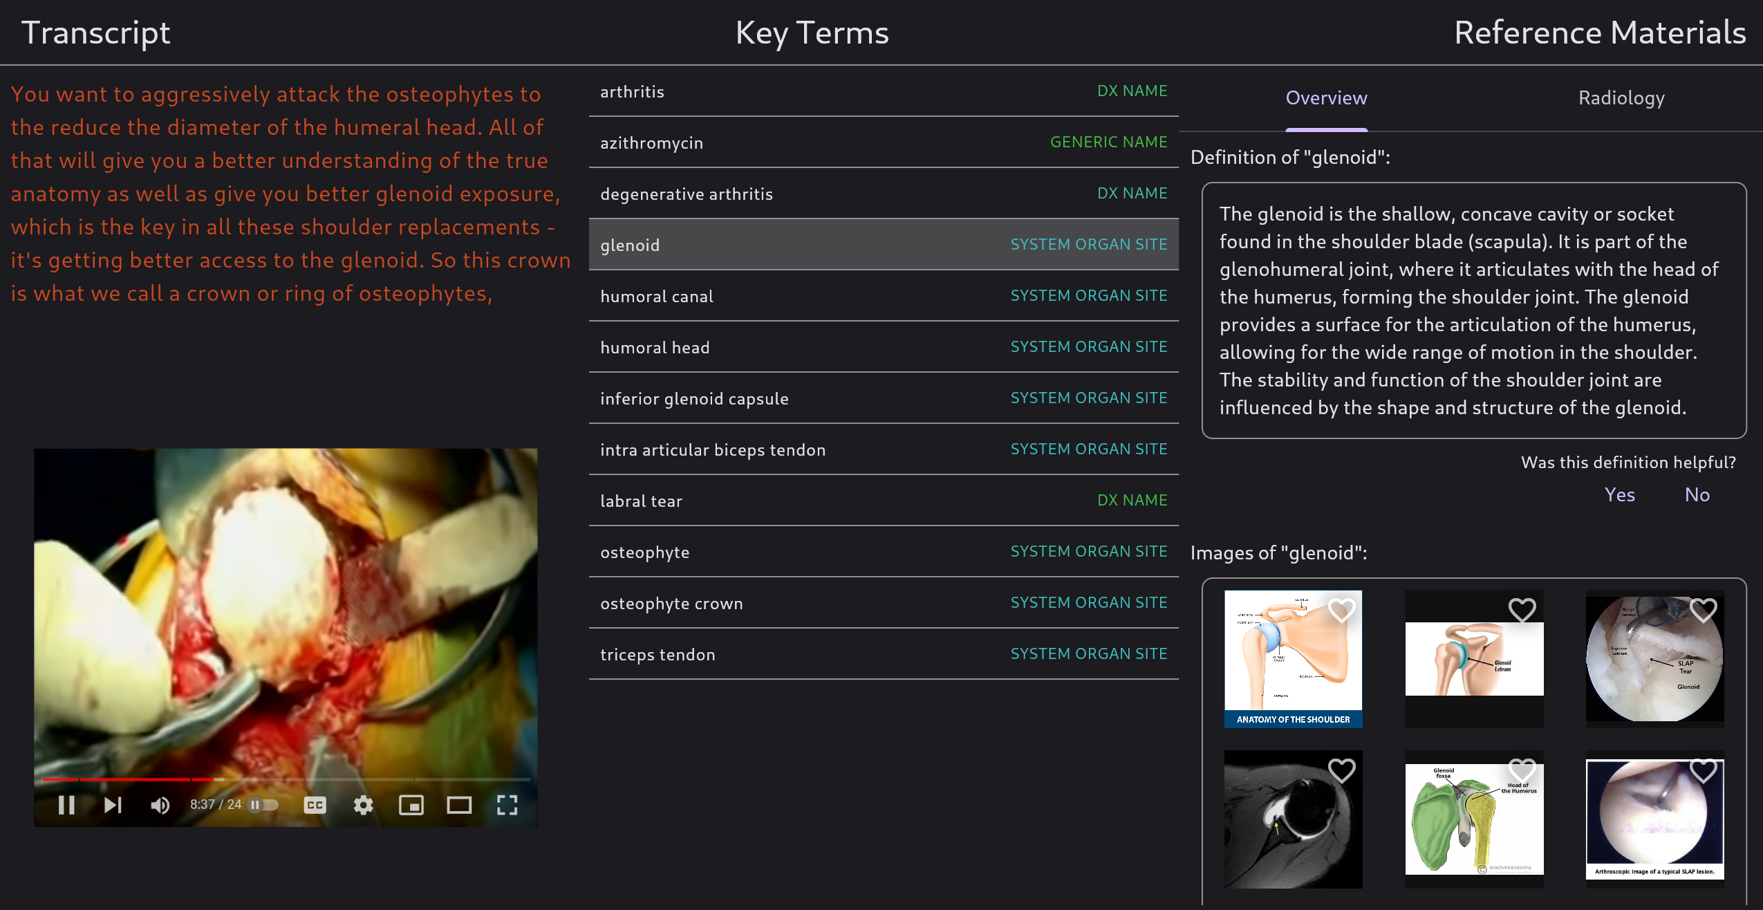
Task: Toggle closed captions CC icon
Action: click(x=315, y=804)
